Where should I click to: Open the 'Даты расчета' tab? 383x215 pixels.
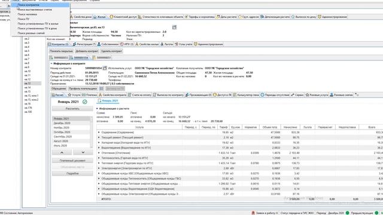(x=226, y=17)
